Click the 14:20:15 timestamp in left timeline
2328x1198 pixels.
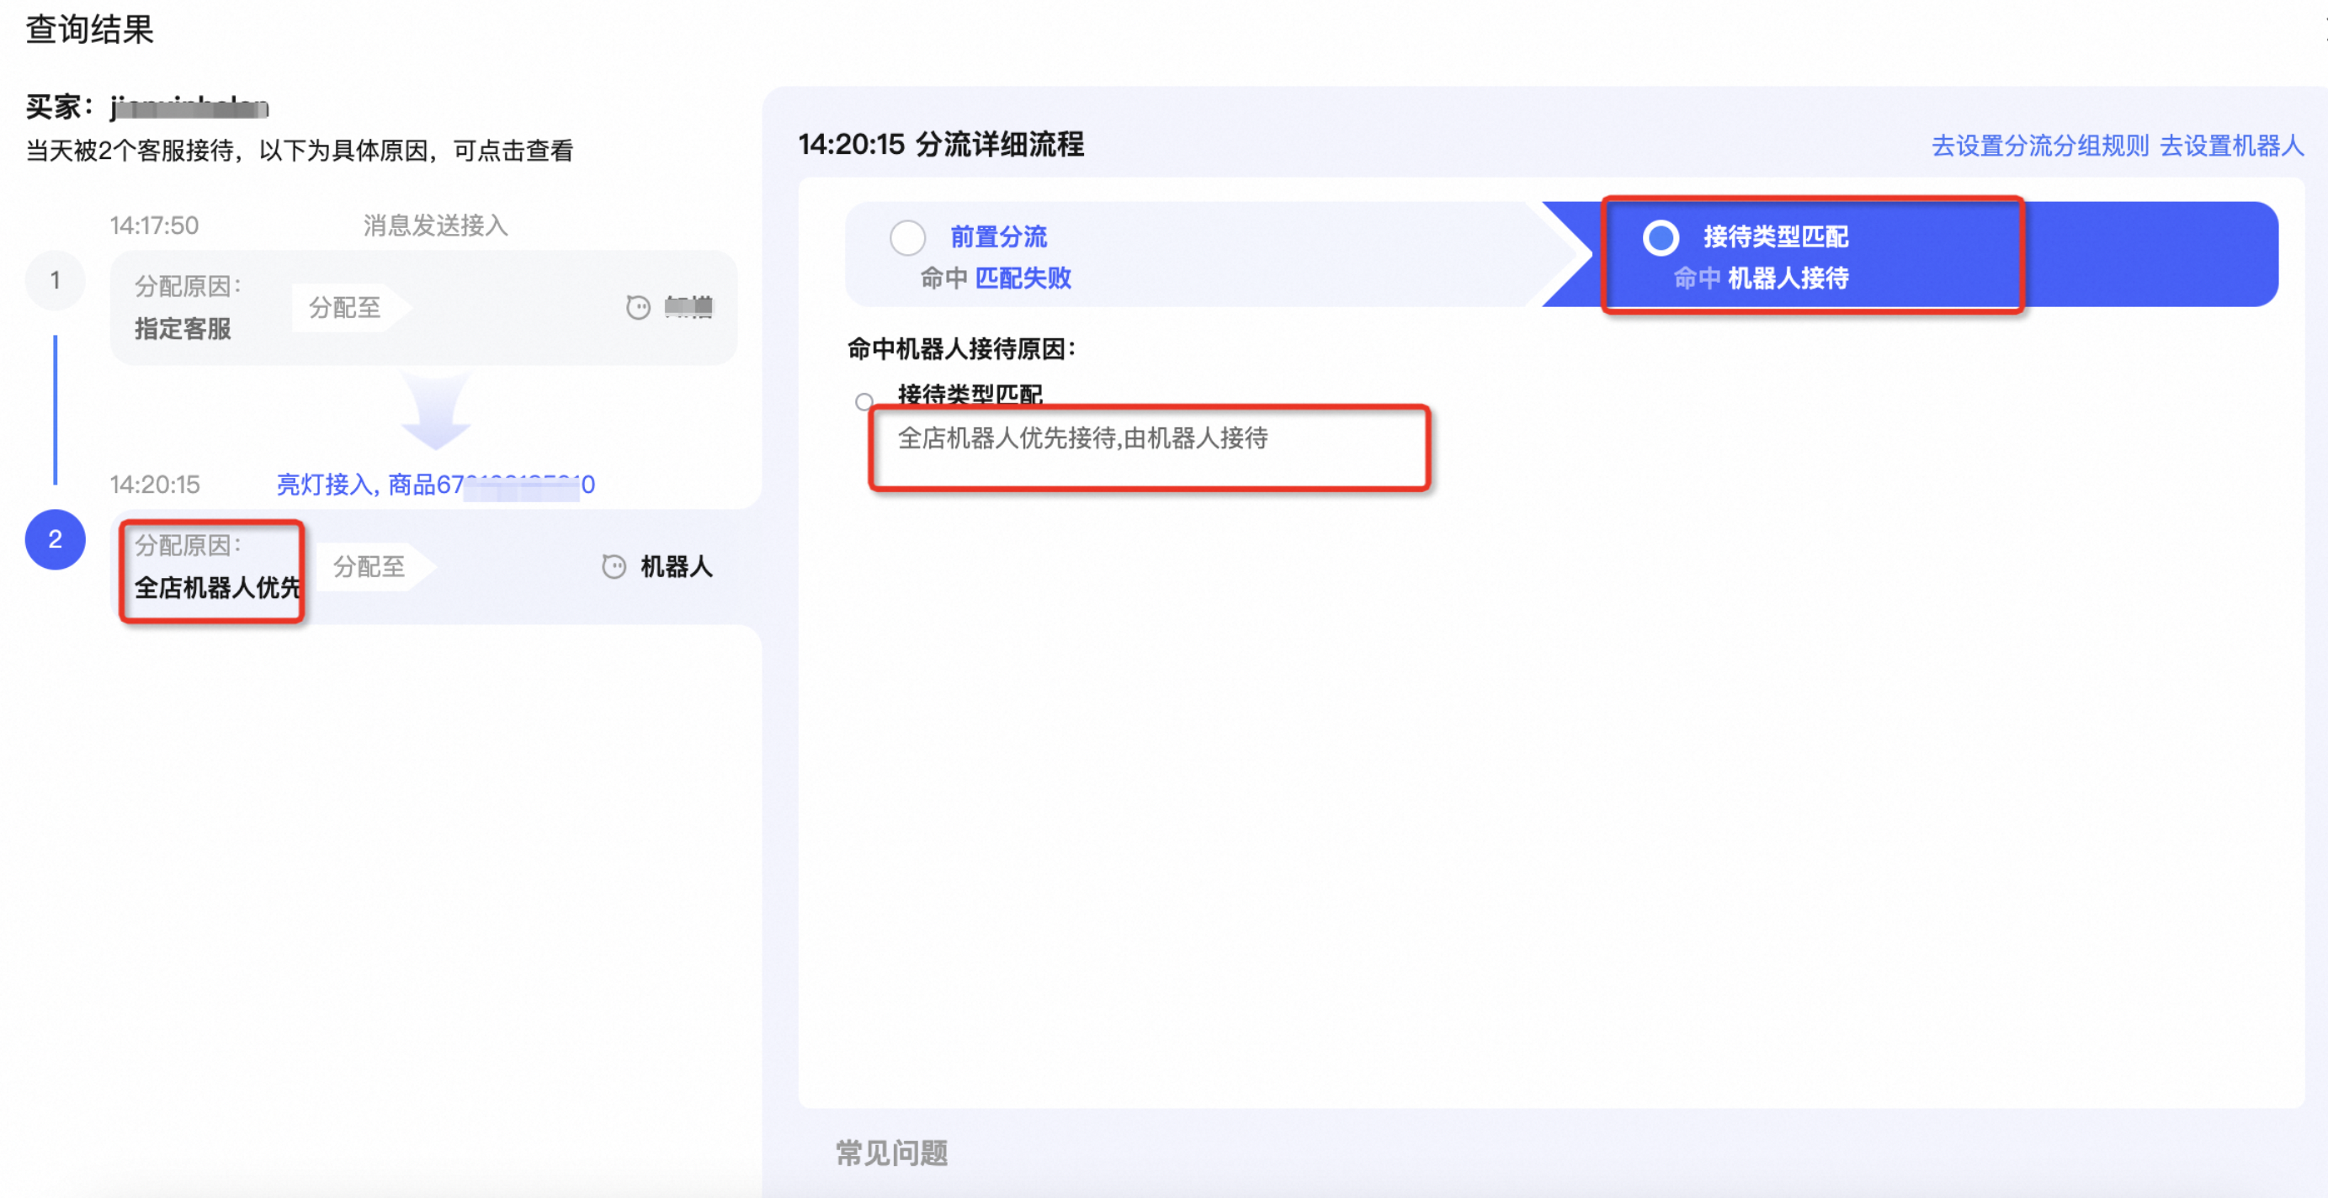tap(155, 485)
